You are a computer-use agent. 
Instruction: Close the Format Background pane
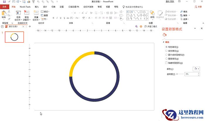tap(202, 28)
